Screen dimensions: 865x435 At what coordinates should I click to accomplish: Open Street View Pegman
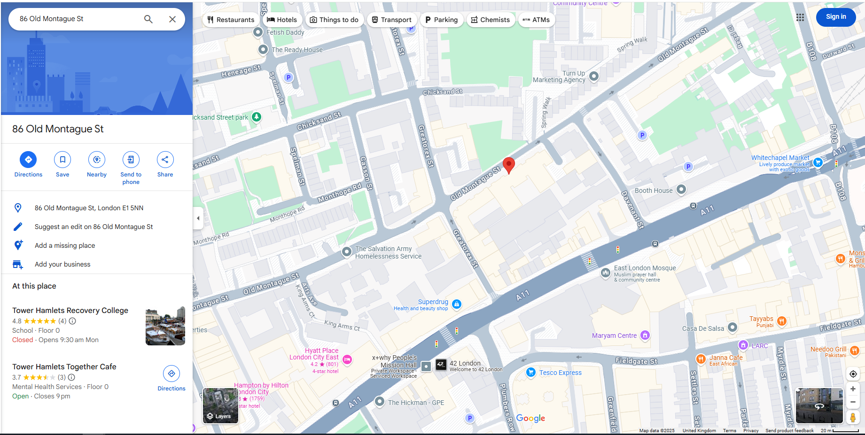pos(853,417)
